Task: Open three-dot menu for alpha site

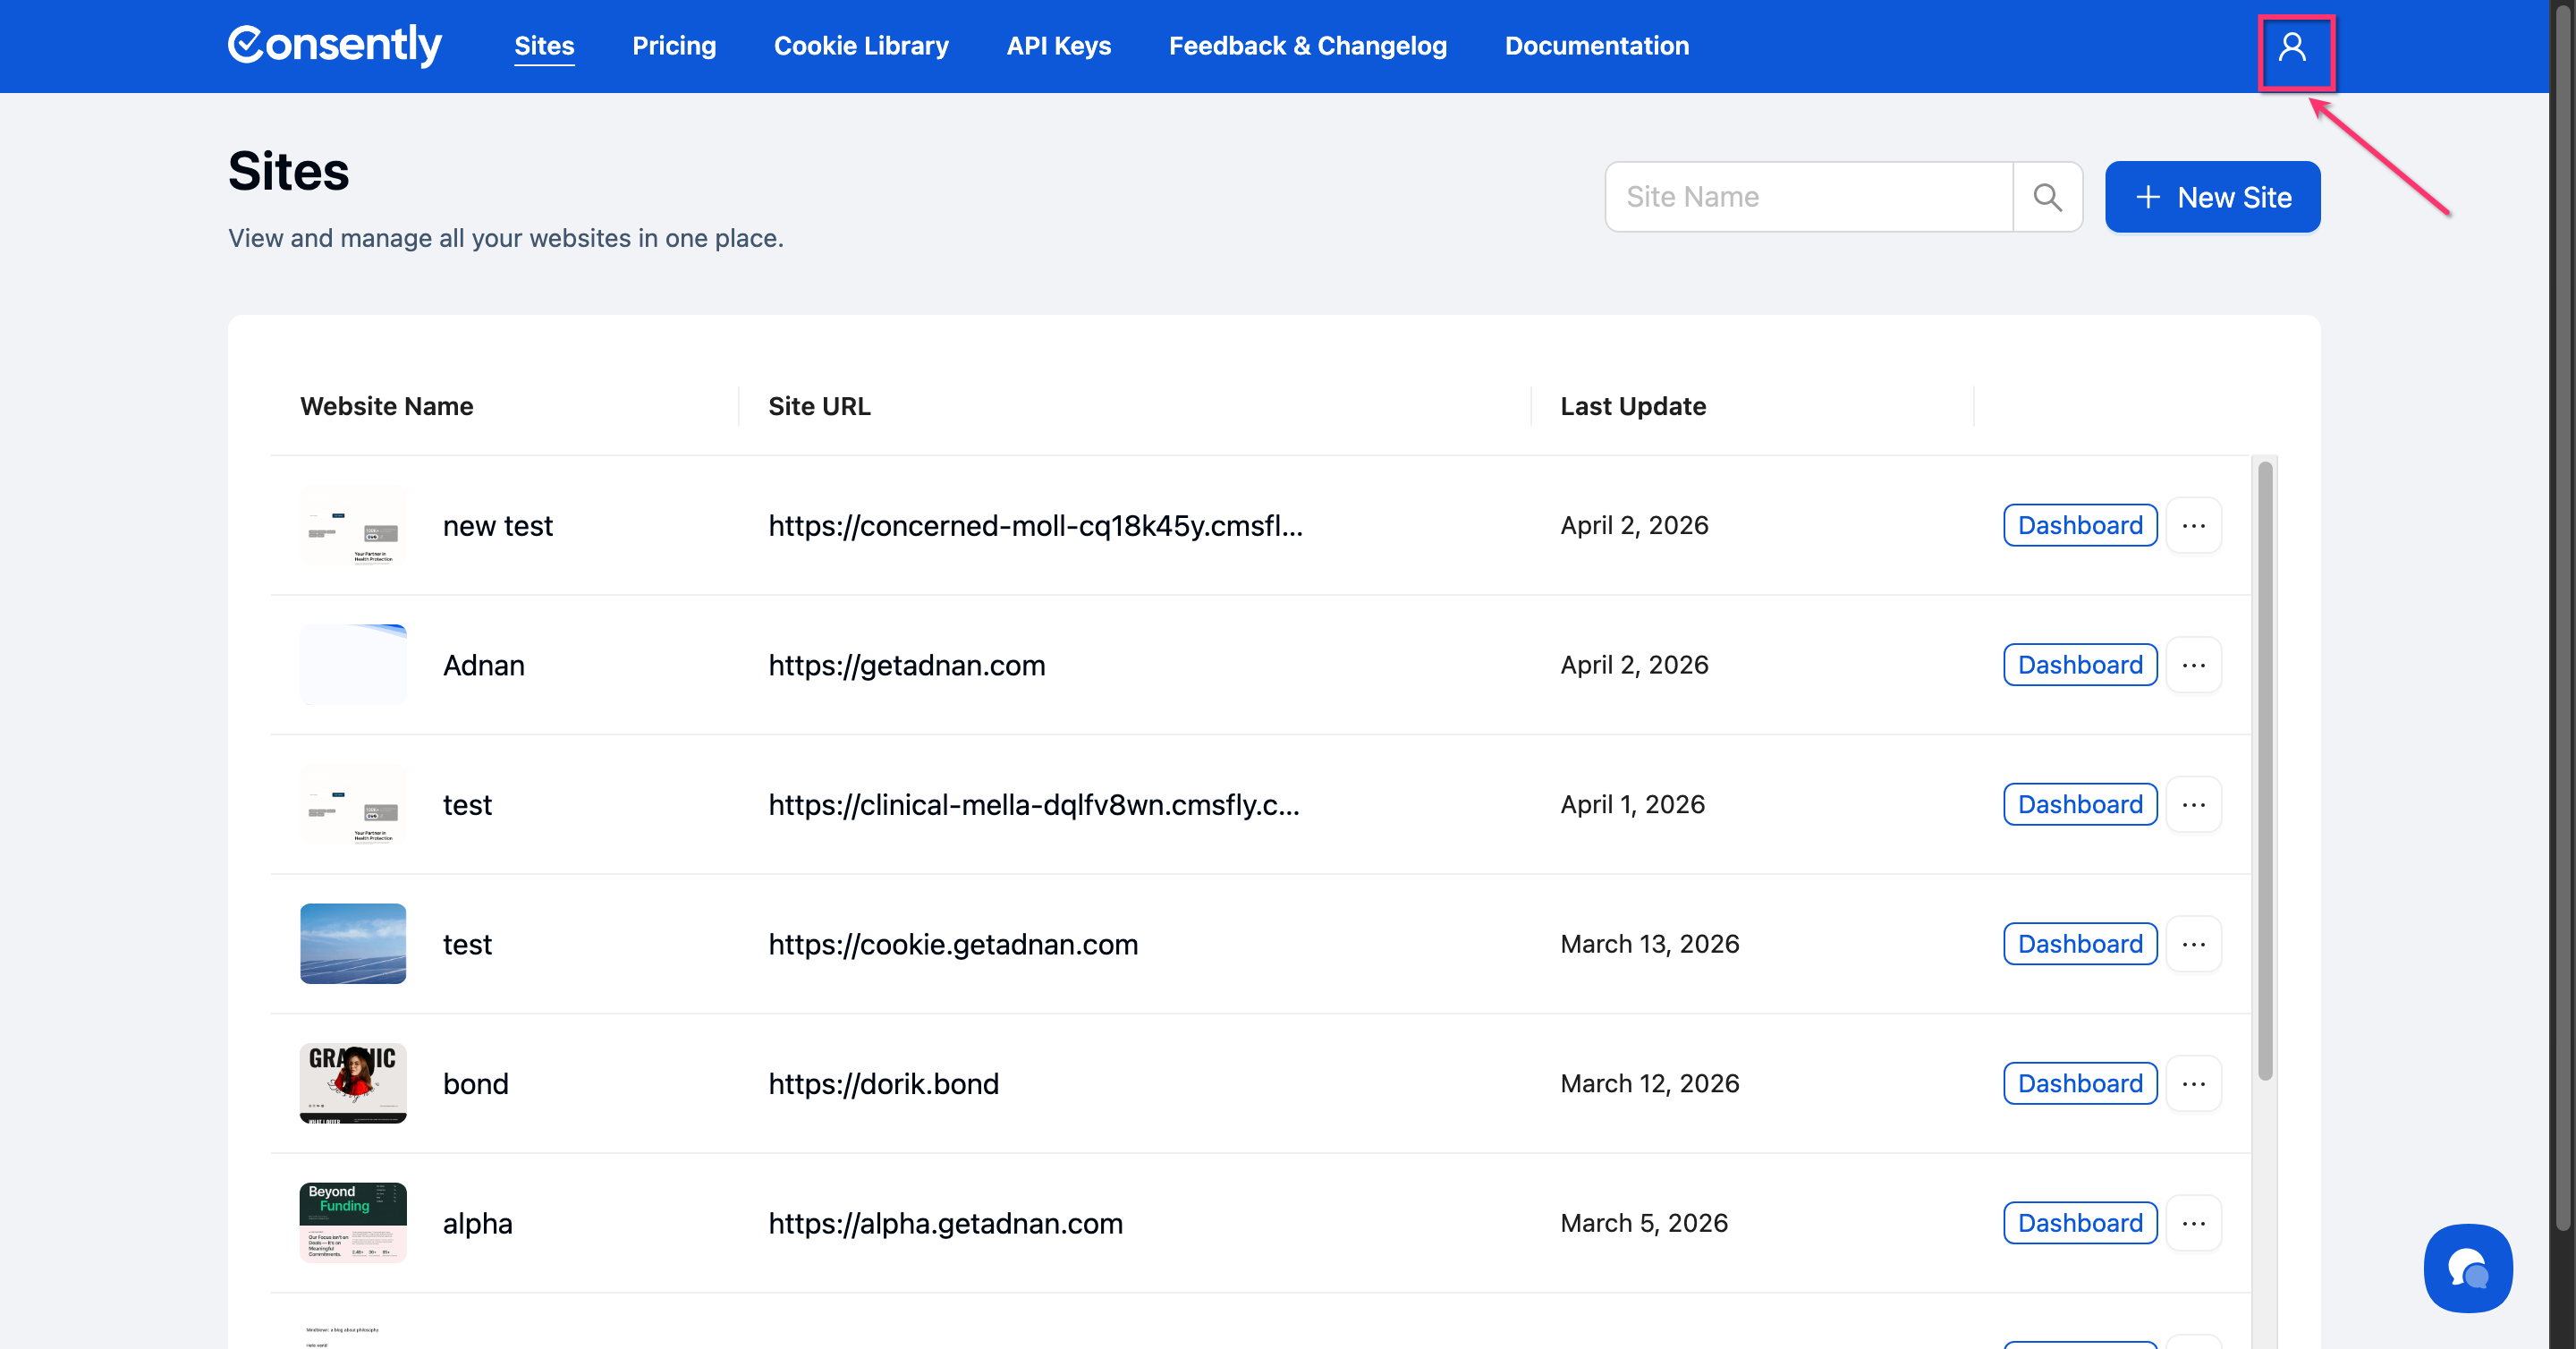Action: pyautogui.click(x=2193, y=1223)
